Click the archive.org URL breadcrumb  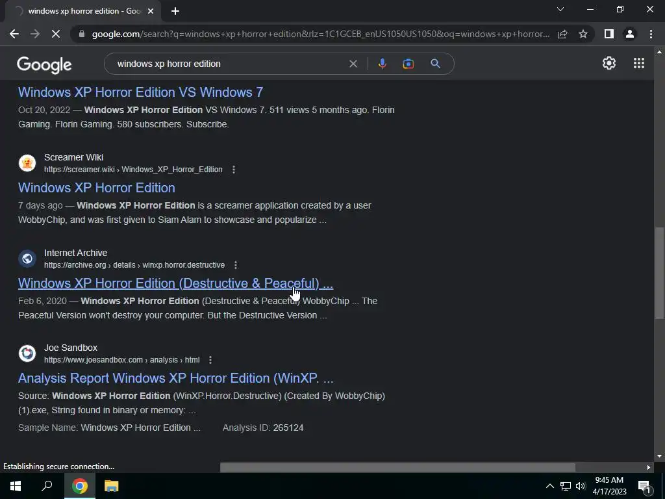point(134,265)
